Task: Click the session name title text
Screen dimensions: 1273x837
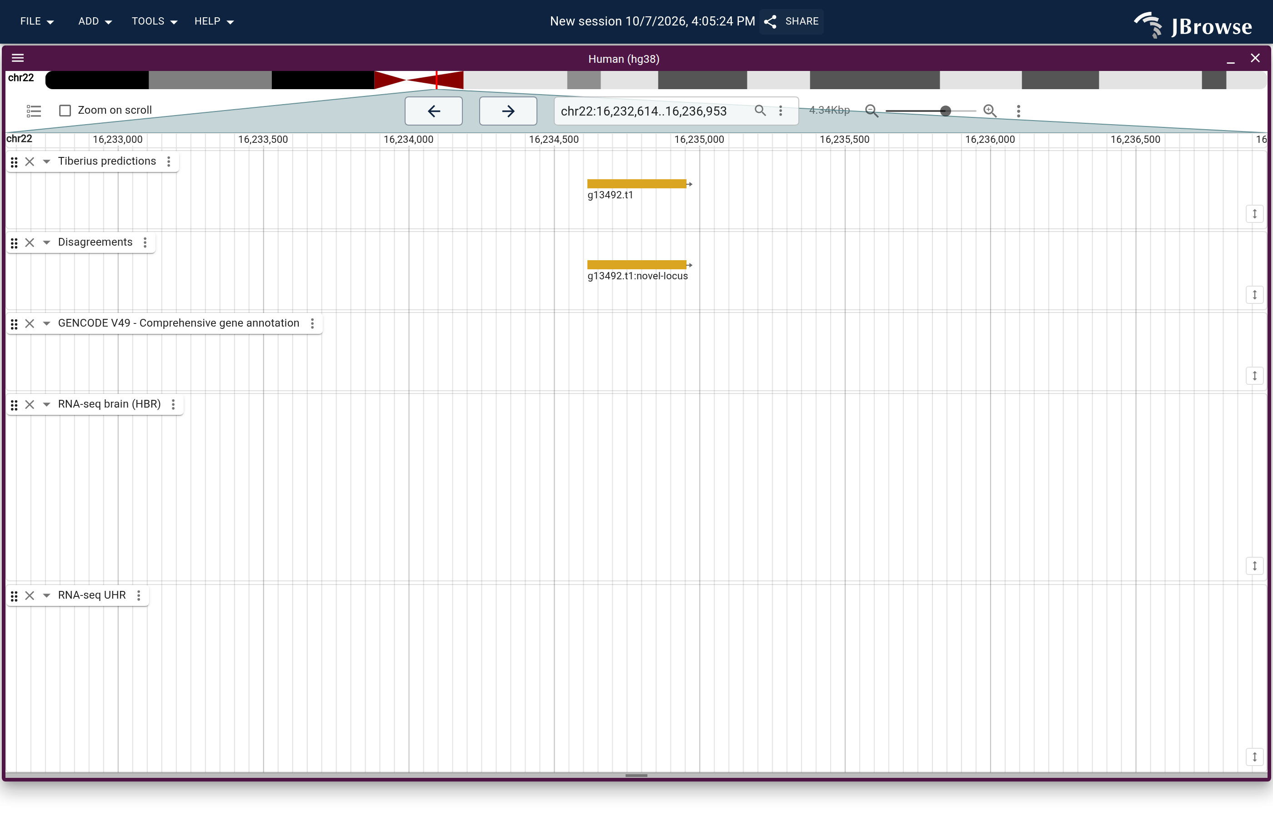Action: 652,21
